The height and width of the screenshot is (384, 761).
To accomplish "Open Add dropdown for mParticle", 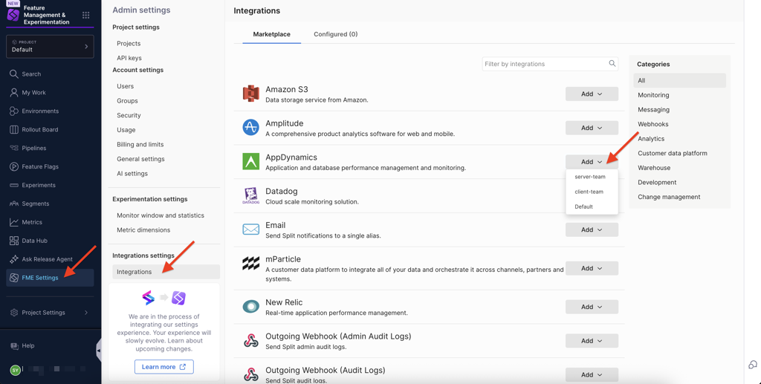I will click(x=592, y=268).
